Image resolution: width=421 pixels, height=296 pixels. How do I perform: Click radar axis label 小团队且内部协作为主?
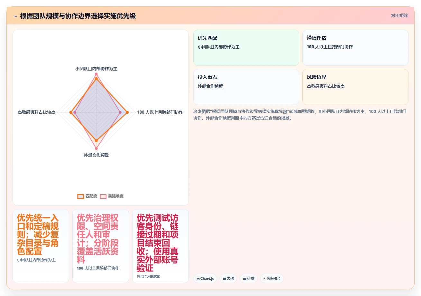[96, 69]
